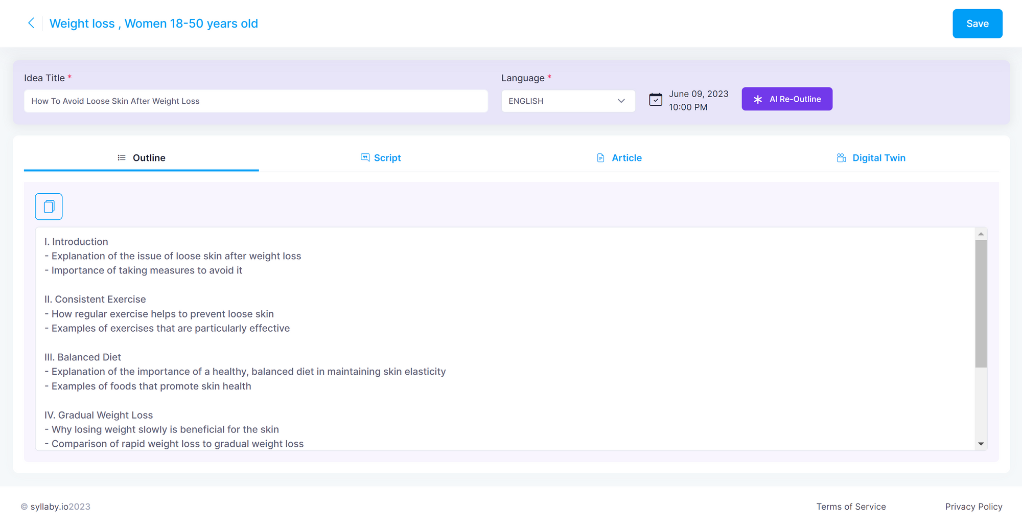Copy the outline with the clipboard icon
This screenshot has width=1022, height=526.
tap(49, 207)
